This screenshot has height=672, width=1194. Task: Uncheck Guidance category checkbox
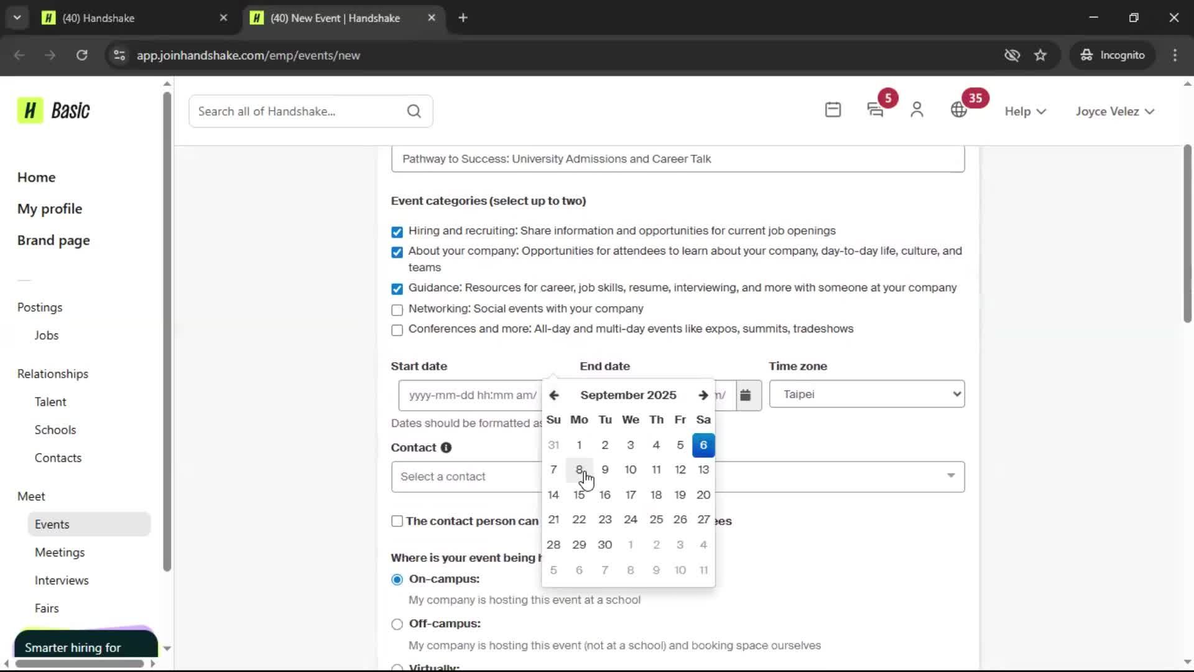click(x=397, y=289)
